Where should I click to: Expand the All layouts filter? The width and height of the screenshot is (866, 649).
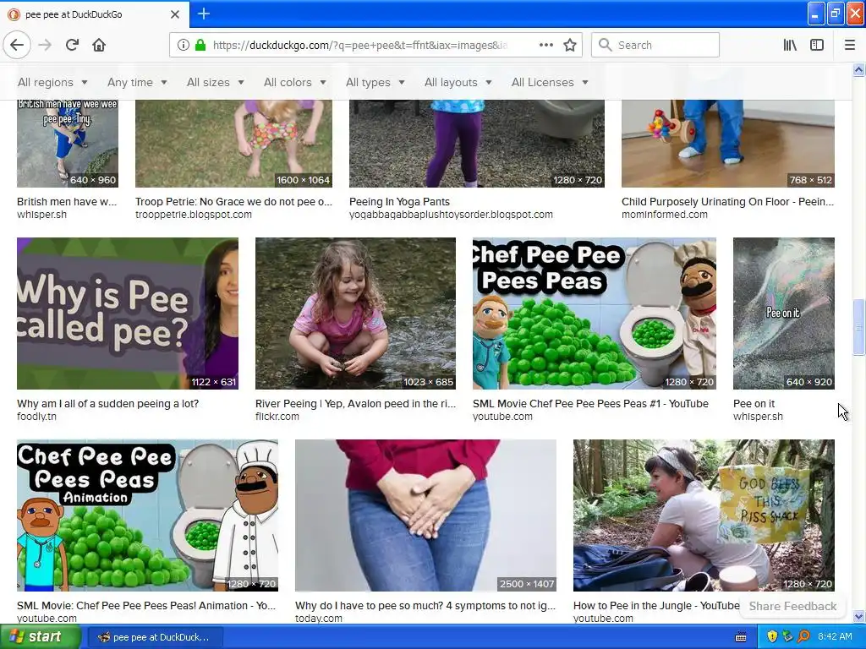(x=458, y=82)
